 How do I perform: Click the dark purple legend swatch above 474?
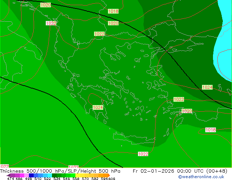(x=12, y=175)
